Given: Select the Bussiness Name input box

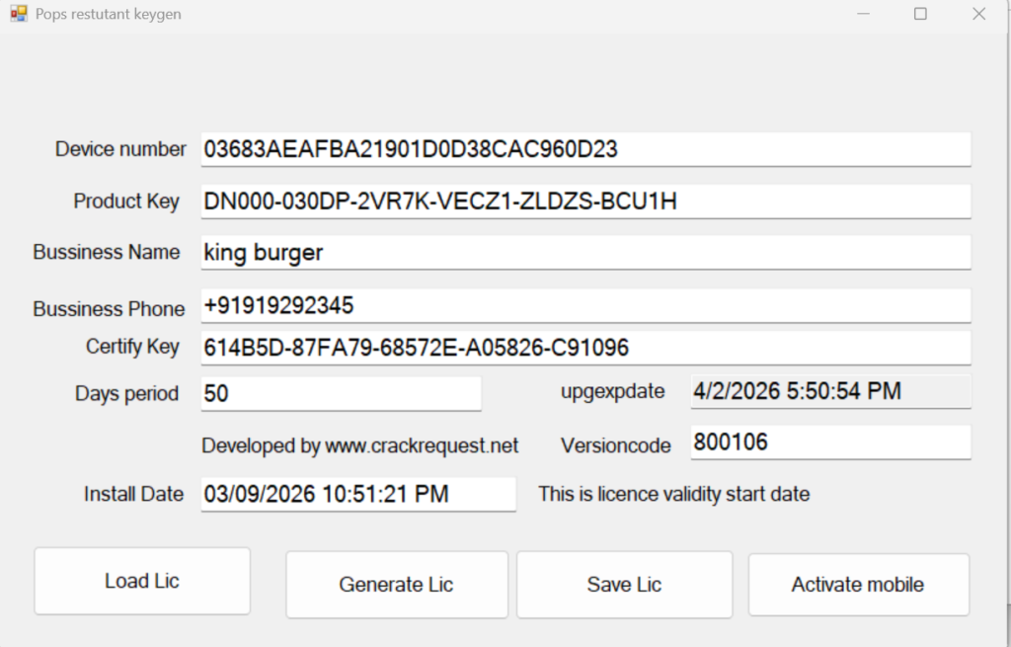Looking at the screenshot, I should pos(585,252).
